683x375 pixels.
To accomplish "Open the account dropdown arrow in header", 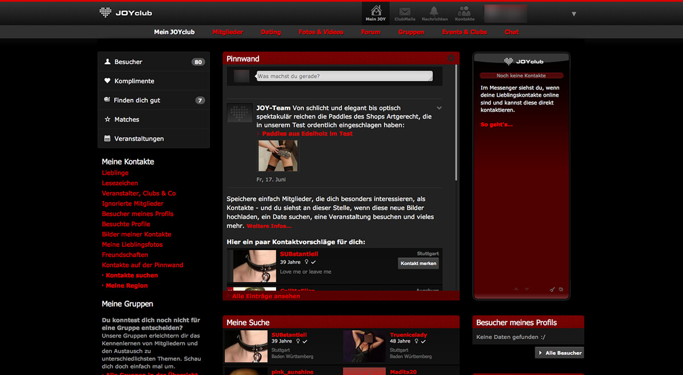I will tap(574, 14).
